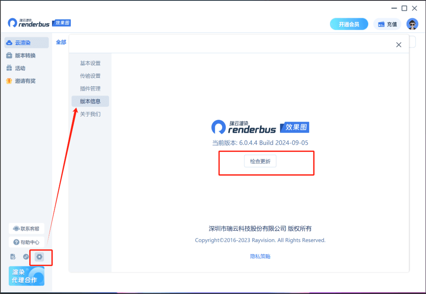Click 渲染代理合作 banner thumbnail

tap(26, 276)
